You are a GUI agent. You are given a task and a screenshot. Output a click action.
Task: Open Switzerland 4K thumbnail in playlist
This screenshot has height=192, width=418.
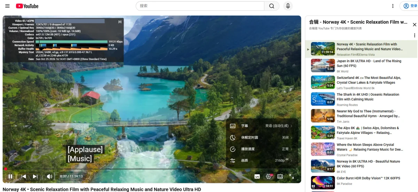pyautogui.click(x=323, y=82)
